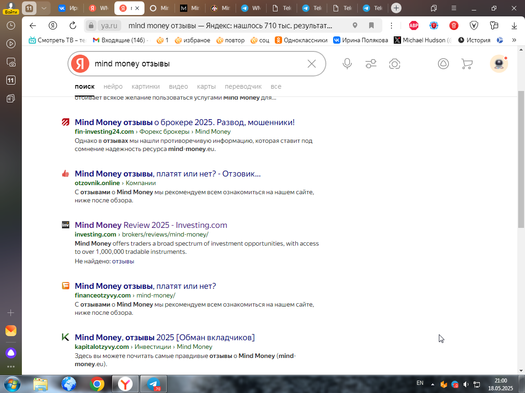Open the history clock icon in the sidebar
This screenshot has width=525, height=393.
[x=11, y=26]
